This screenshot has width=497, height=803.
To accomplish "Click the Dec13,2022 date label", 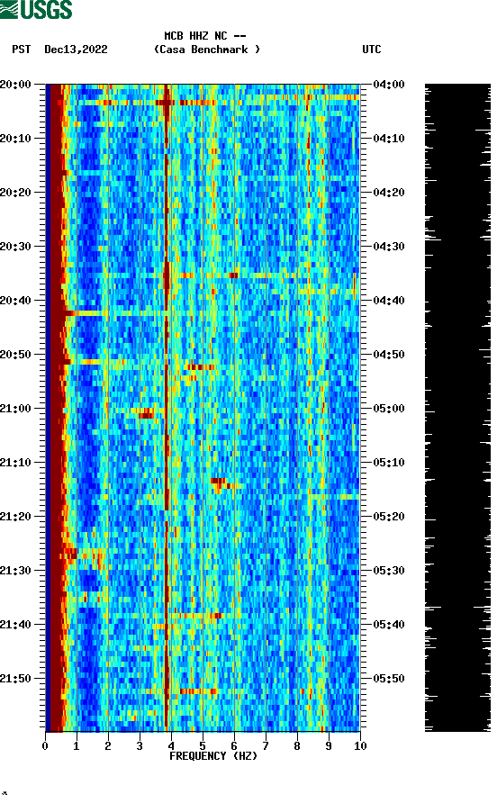I will (x=76, y=50).
